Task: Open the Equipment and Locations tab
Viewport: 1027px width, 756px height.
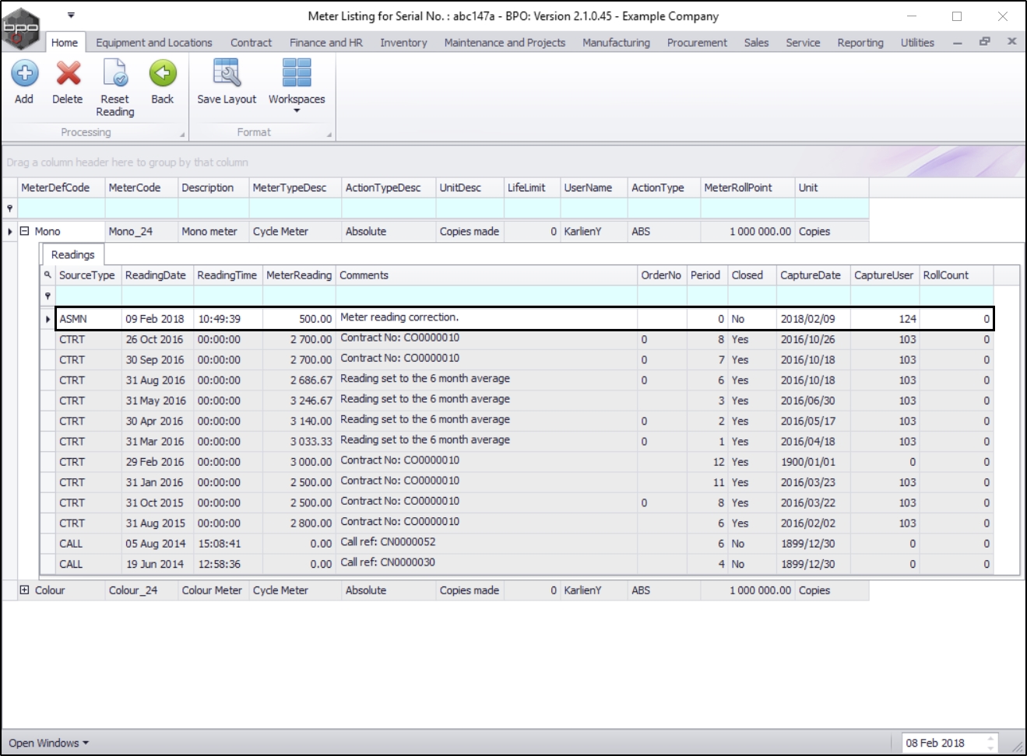Action: point(154,43)
